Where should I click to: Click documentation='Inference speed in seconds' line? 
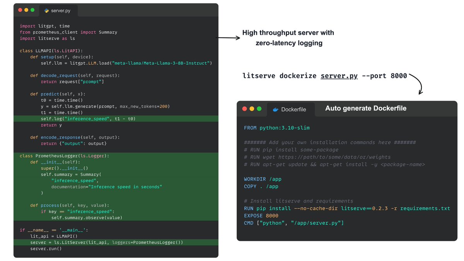coord(107,187)
